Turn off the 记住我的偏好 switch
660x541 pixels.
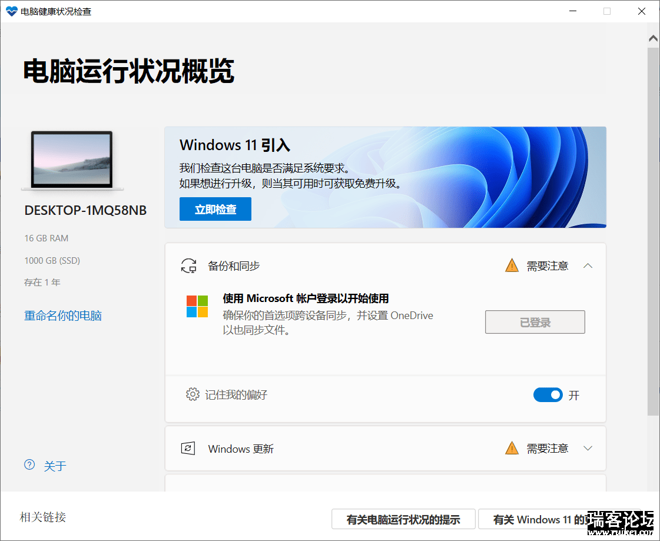[548, 395]
